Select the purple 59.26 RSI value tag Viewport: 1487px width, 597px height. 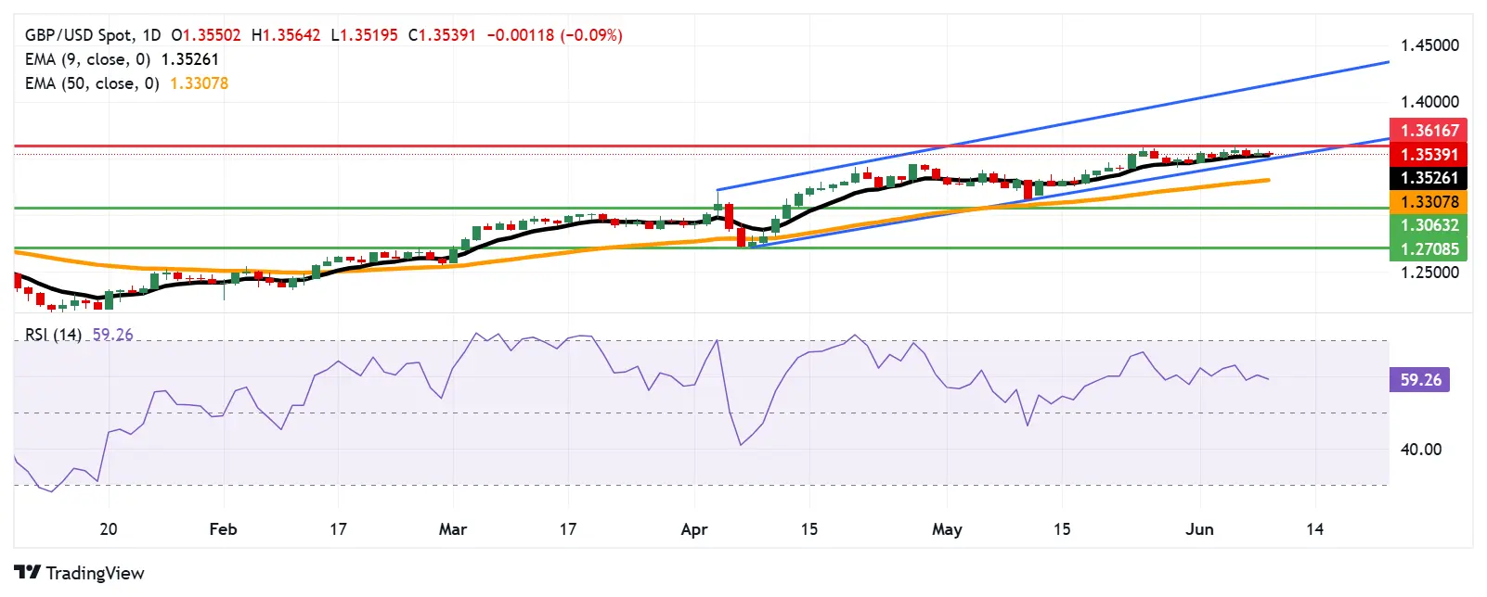coord(1419,380)
